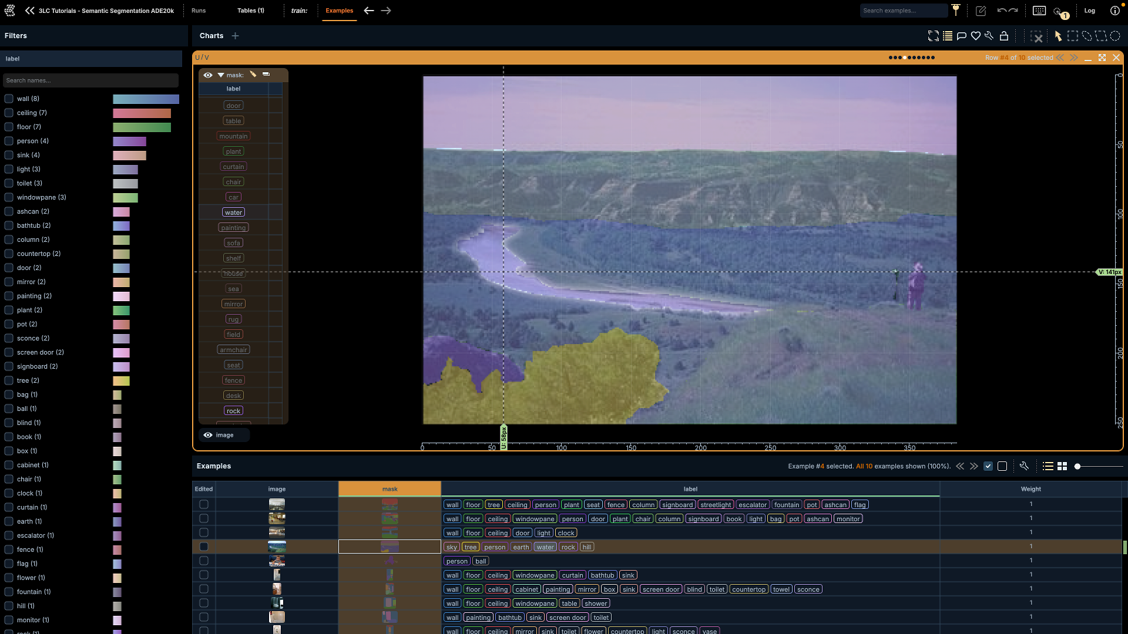Check the first row's Edited checkbox
The width and height of the screenshot is (1128, 634).
click(204, 504)
